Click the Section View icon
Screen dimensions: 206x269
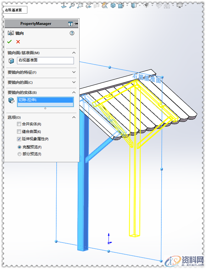coord(97,6)
